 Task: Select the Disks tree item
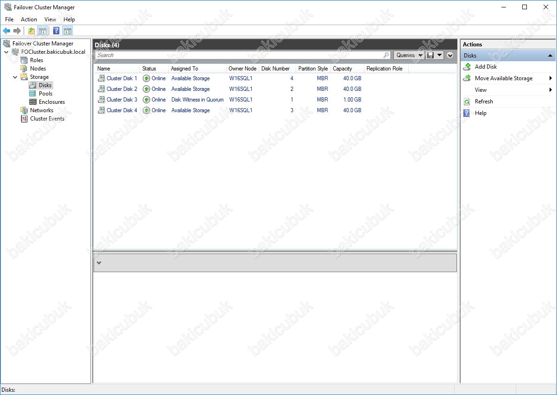[45, 85]
